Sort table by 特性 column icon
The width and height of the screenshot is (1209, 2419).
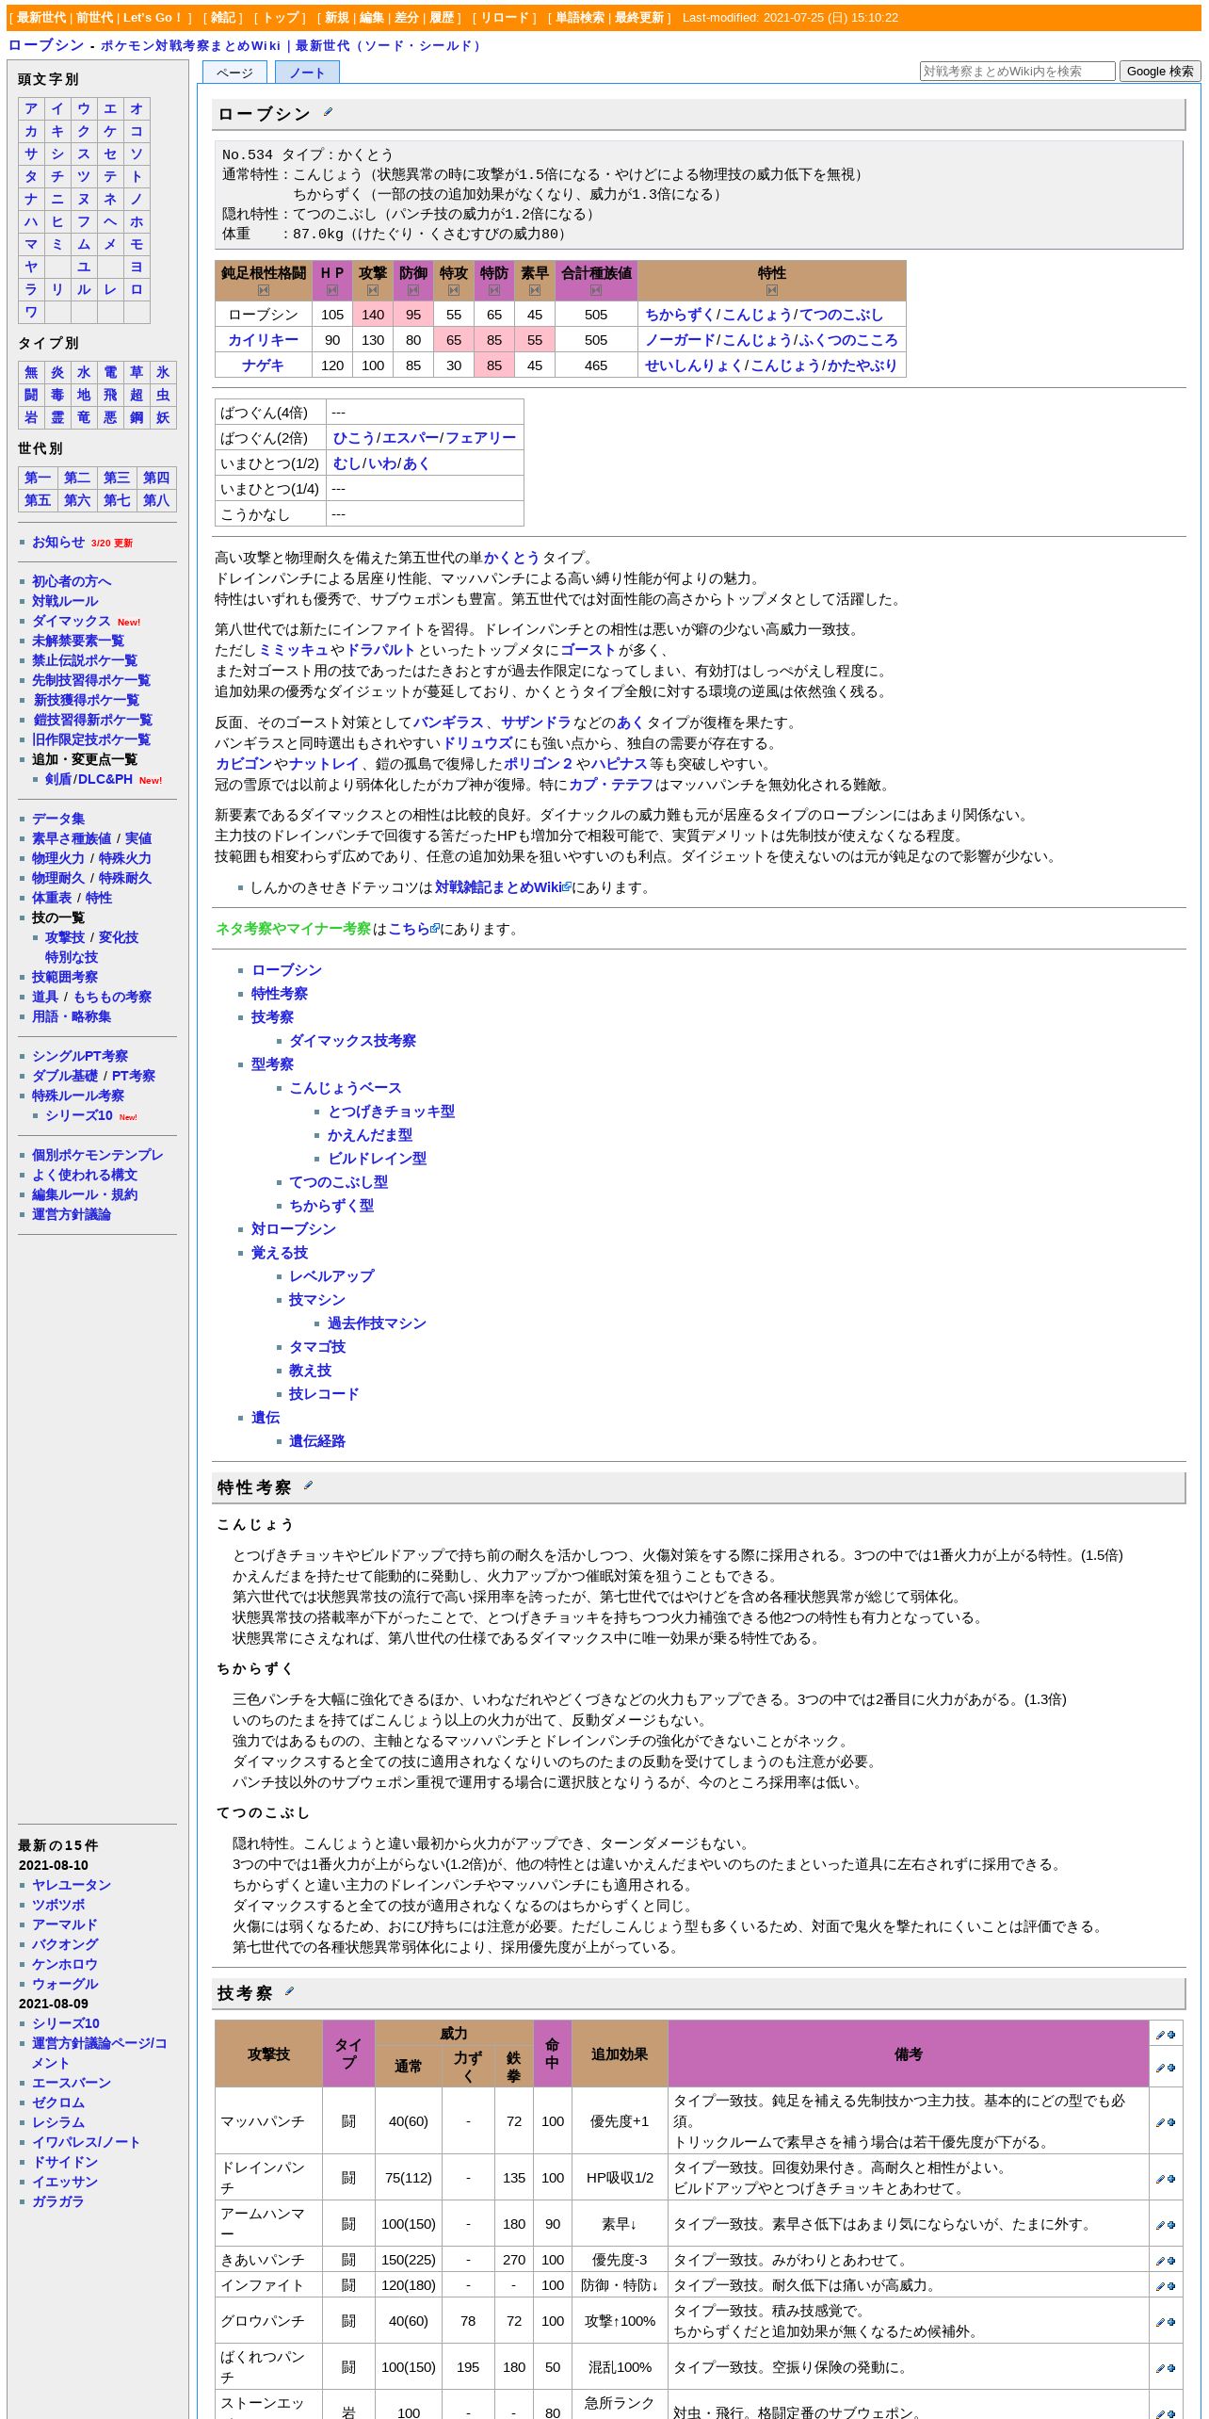pos(772,290)
